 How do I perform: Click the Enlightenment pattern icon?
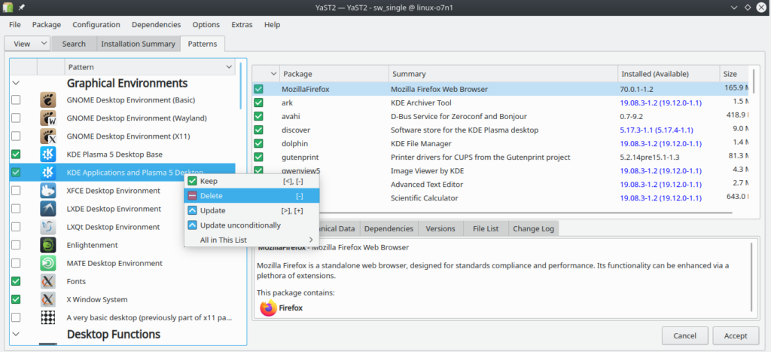48,245
